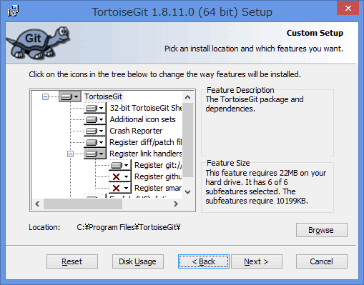Select Register diff/patch tree item

[146, 142]
